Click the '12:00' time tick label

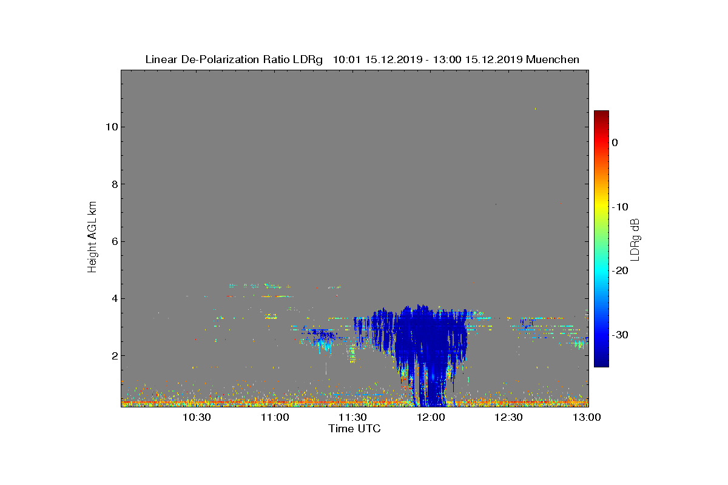click(431, 417)
